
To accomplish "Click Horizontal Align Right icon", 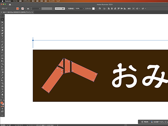I will point(115,9).
